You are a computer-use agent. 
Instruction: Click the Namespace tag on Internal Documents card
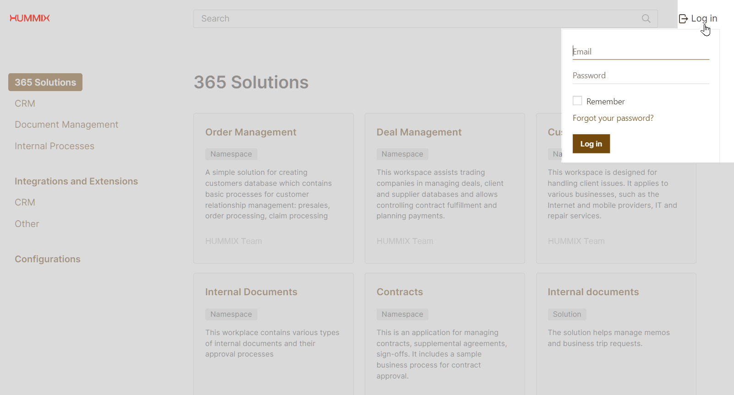point(231,314)
